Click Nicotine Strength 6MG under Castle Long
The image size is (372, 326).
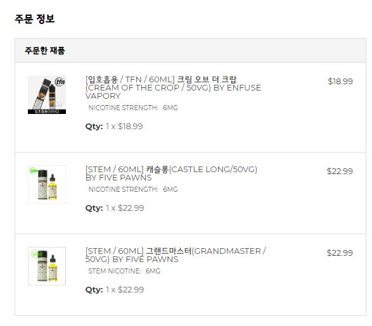click(x=133, y=189)
